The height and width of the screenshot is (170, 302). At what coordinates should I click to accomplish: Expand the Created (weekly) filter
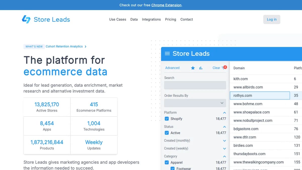pos(224,149)
